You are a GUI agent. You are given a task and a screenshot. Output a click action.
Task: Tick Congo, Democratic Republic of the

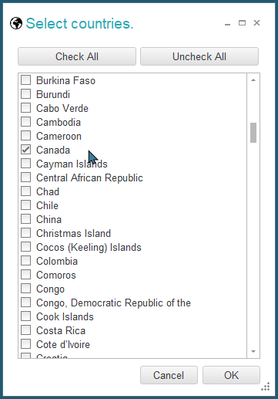click(26, 303)
